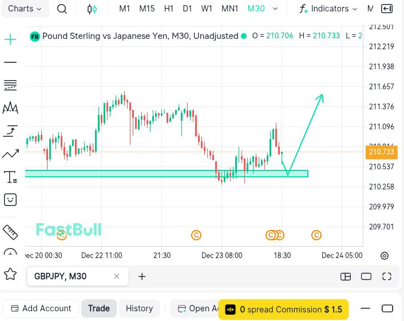Open the symbol search magnifier
404x321 pixels.
[62, 9]
